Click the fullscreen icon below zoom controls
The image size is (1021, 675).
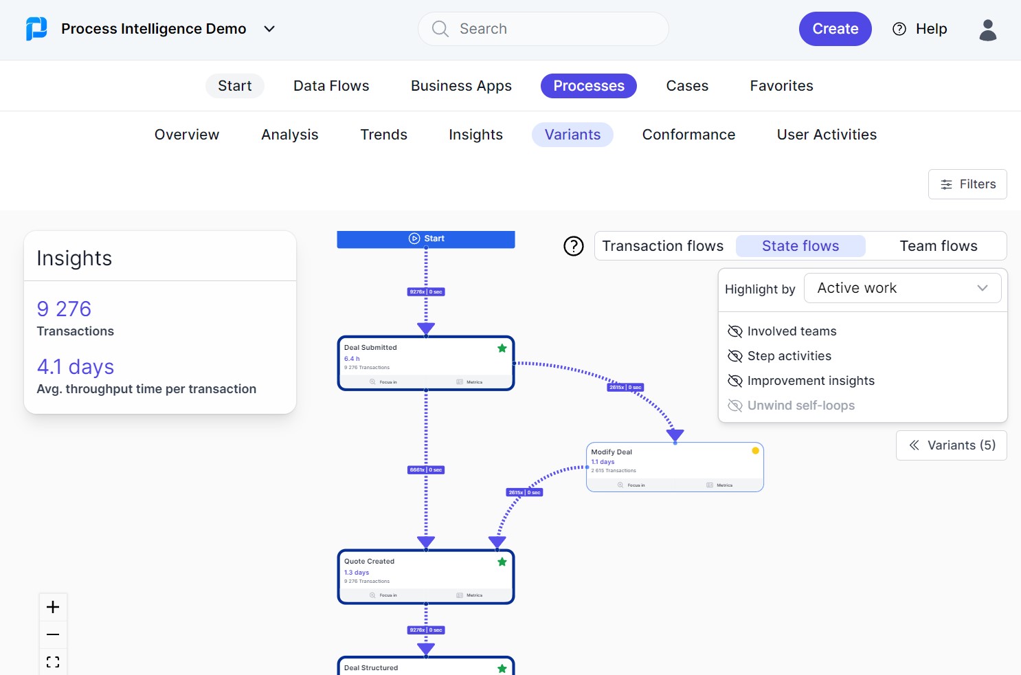53,661
